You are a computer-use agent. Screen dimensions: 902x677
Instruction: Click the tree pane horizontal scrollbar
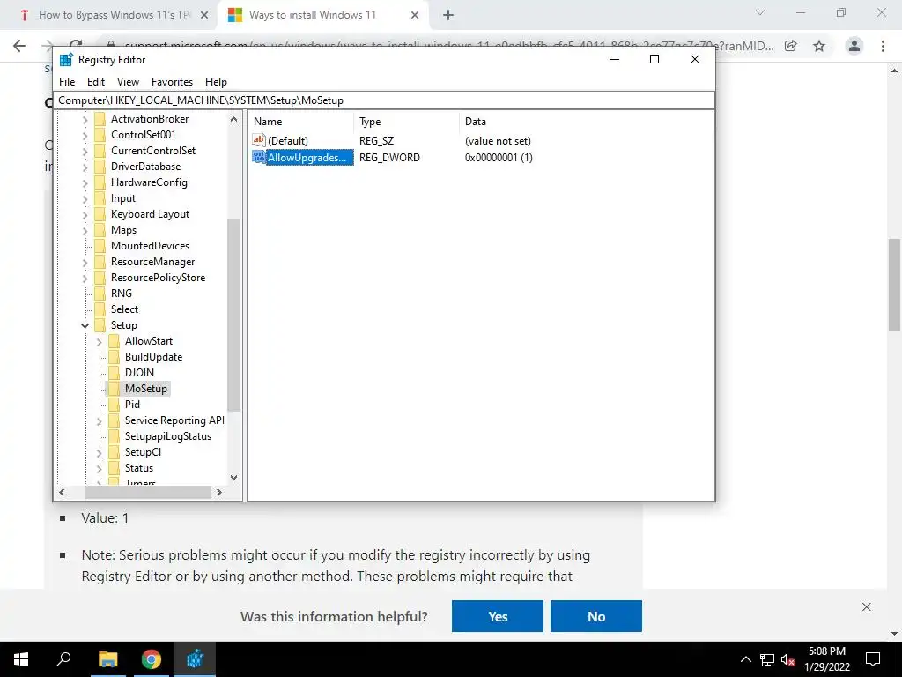point(148,492)
